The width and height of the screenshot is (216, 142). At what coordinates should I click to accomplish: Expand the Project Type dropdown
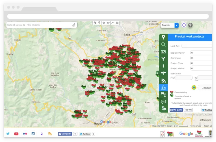tap(201, 63)
